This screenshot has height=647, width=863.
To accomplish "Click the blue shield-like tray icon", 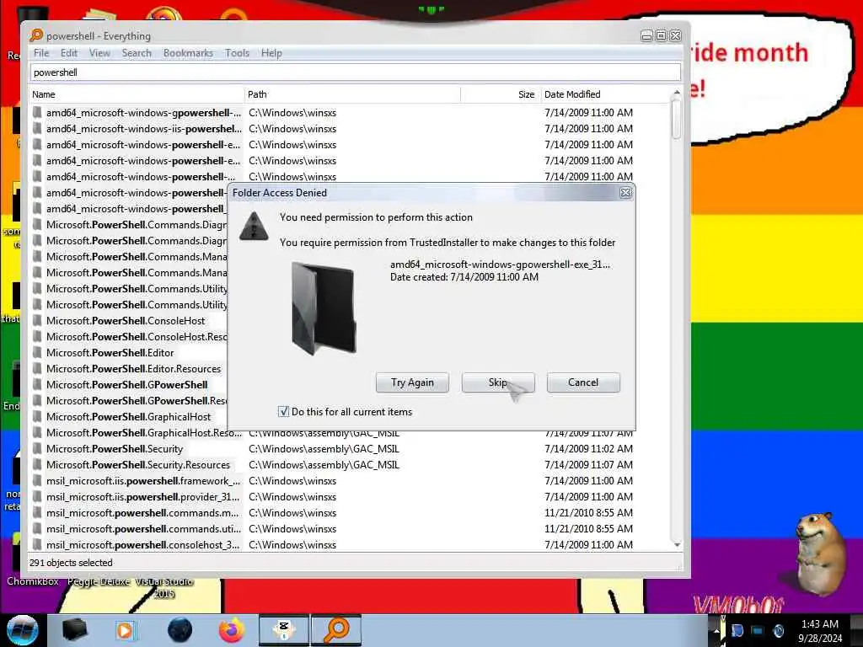I will pyautogui.click(x=737, y=630).
